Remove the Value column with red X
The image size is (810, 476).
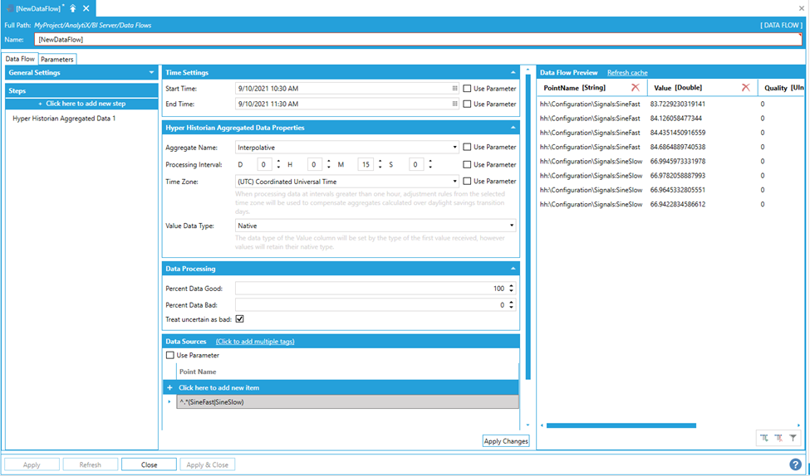[745, 88]
